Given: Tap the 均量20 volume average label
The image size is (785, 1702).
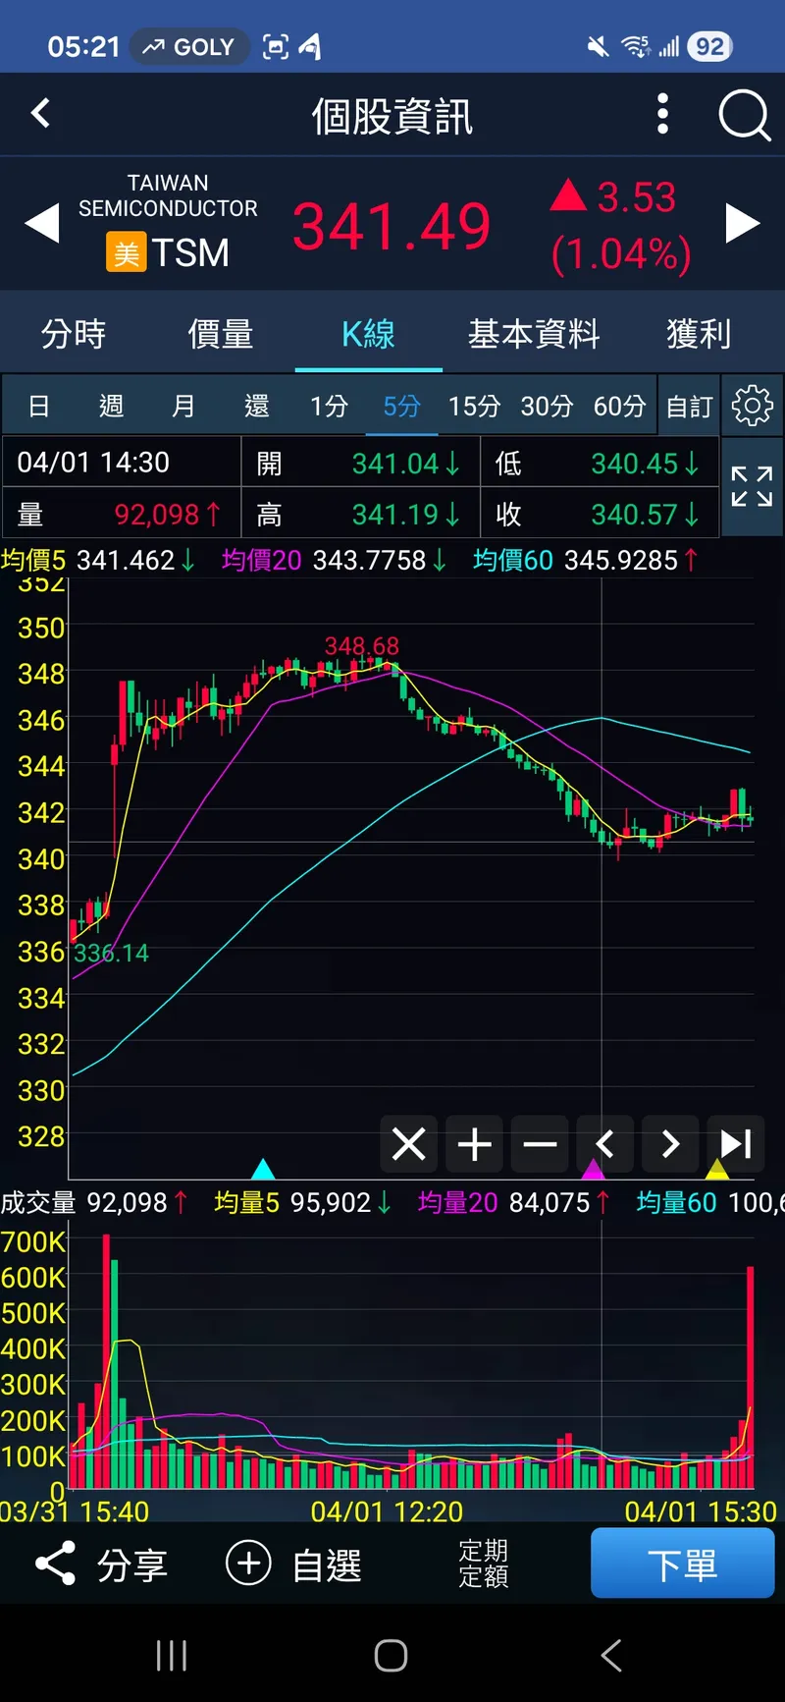Looking at the screenshot, I should click(x=458, y=1202).
